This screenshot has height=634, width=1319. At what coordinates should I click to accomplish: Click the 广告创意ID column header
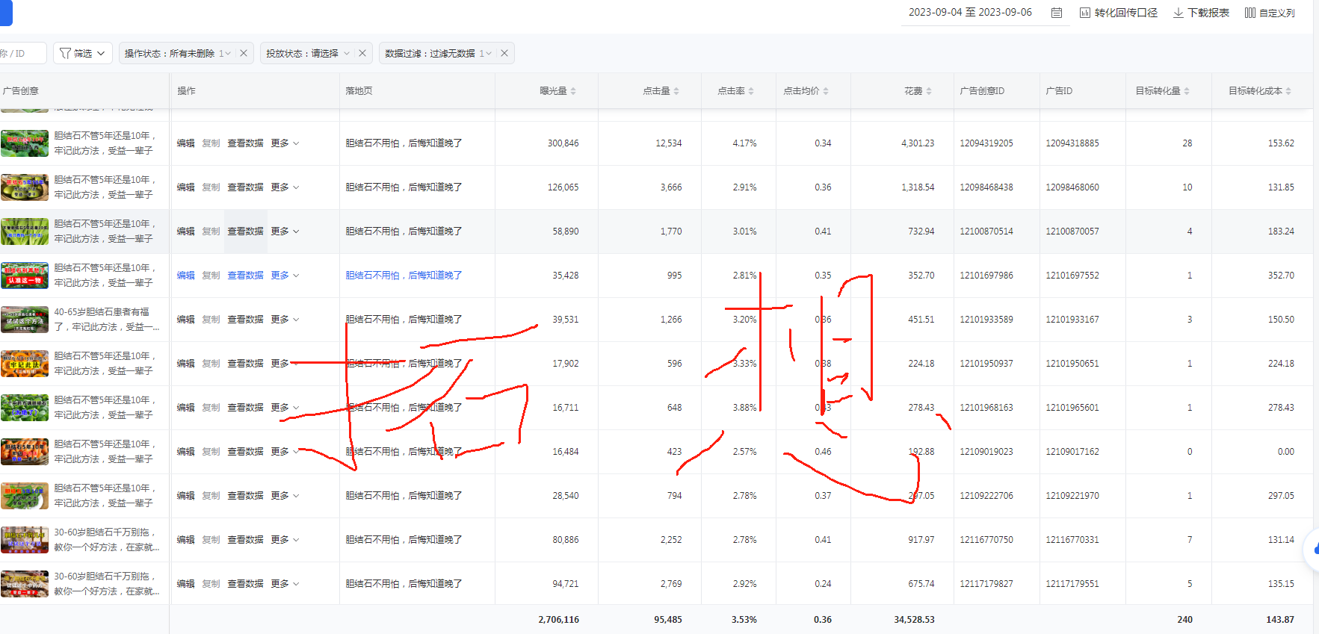click(x=982, y=91)
